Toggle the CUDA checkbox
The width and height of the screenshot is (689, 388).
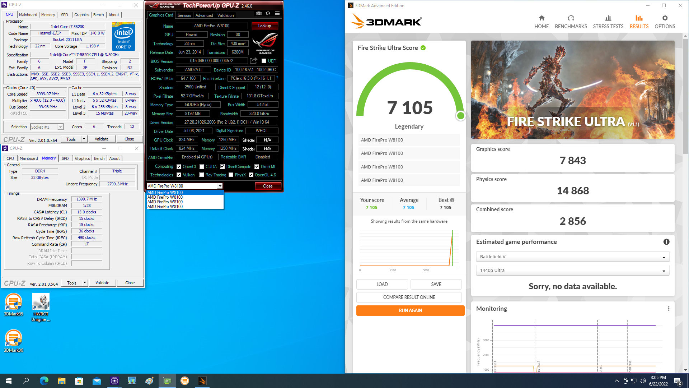202,167
